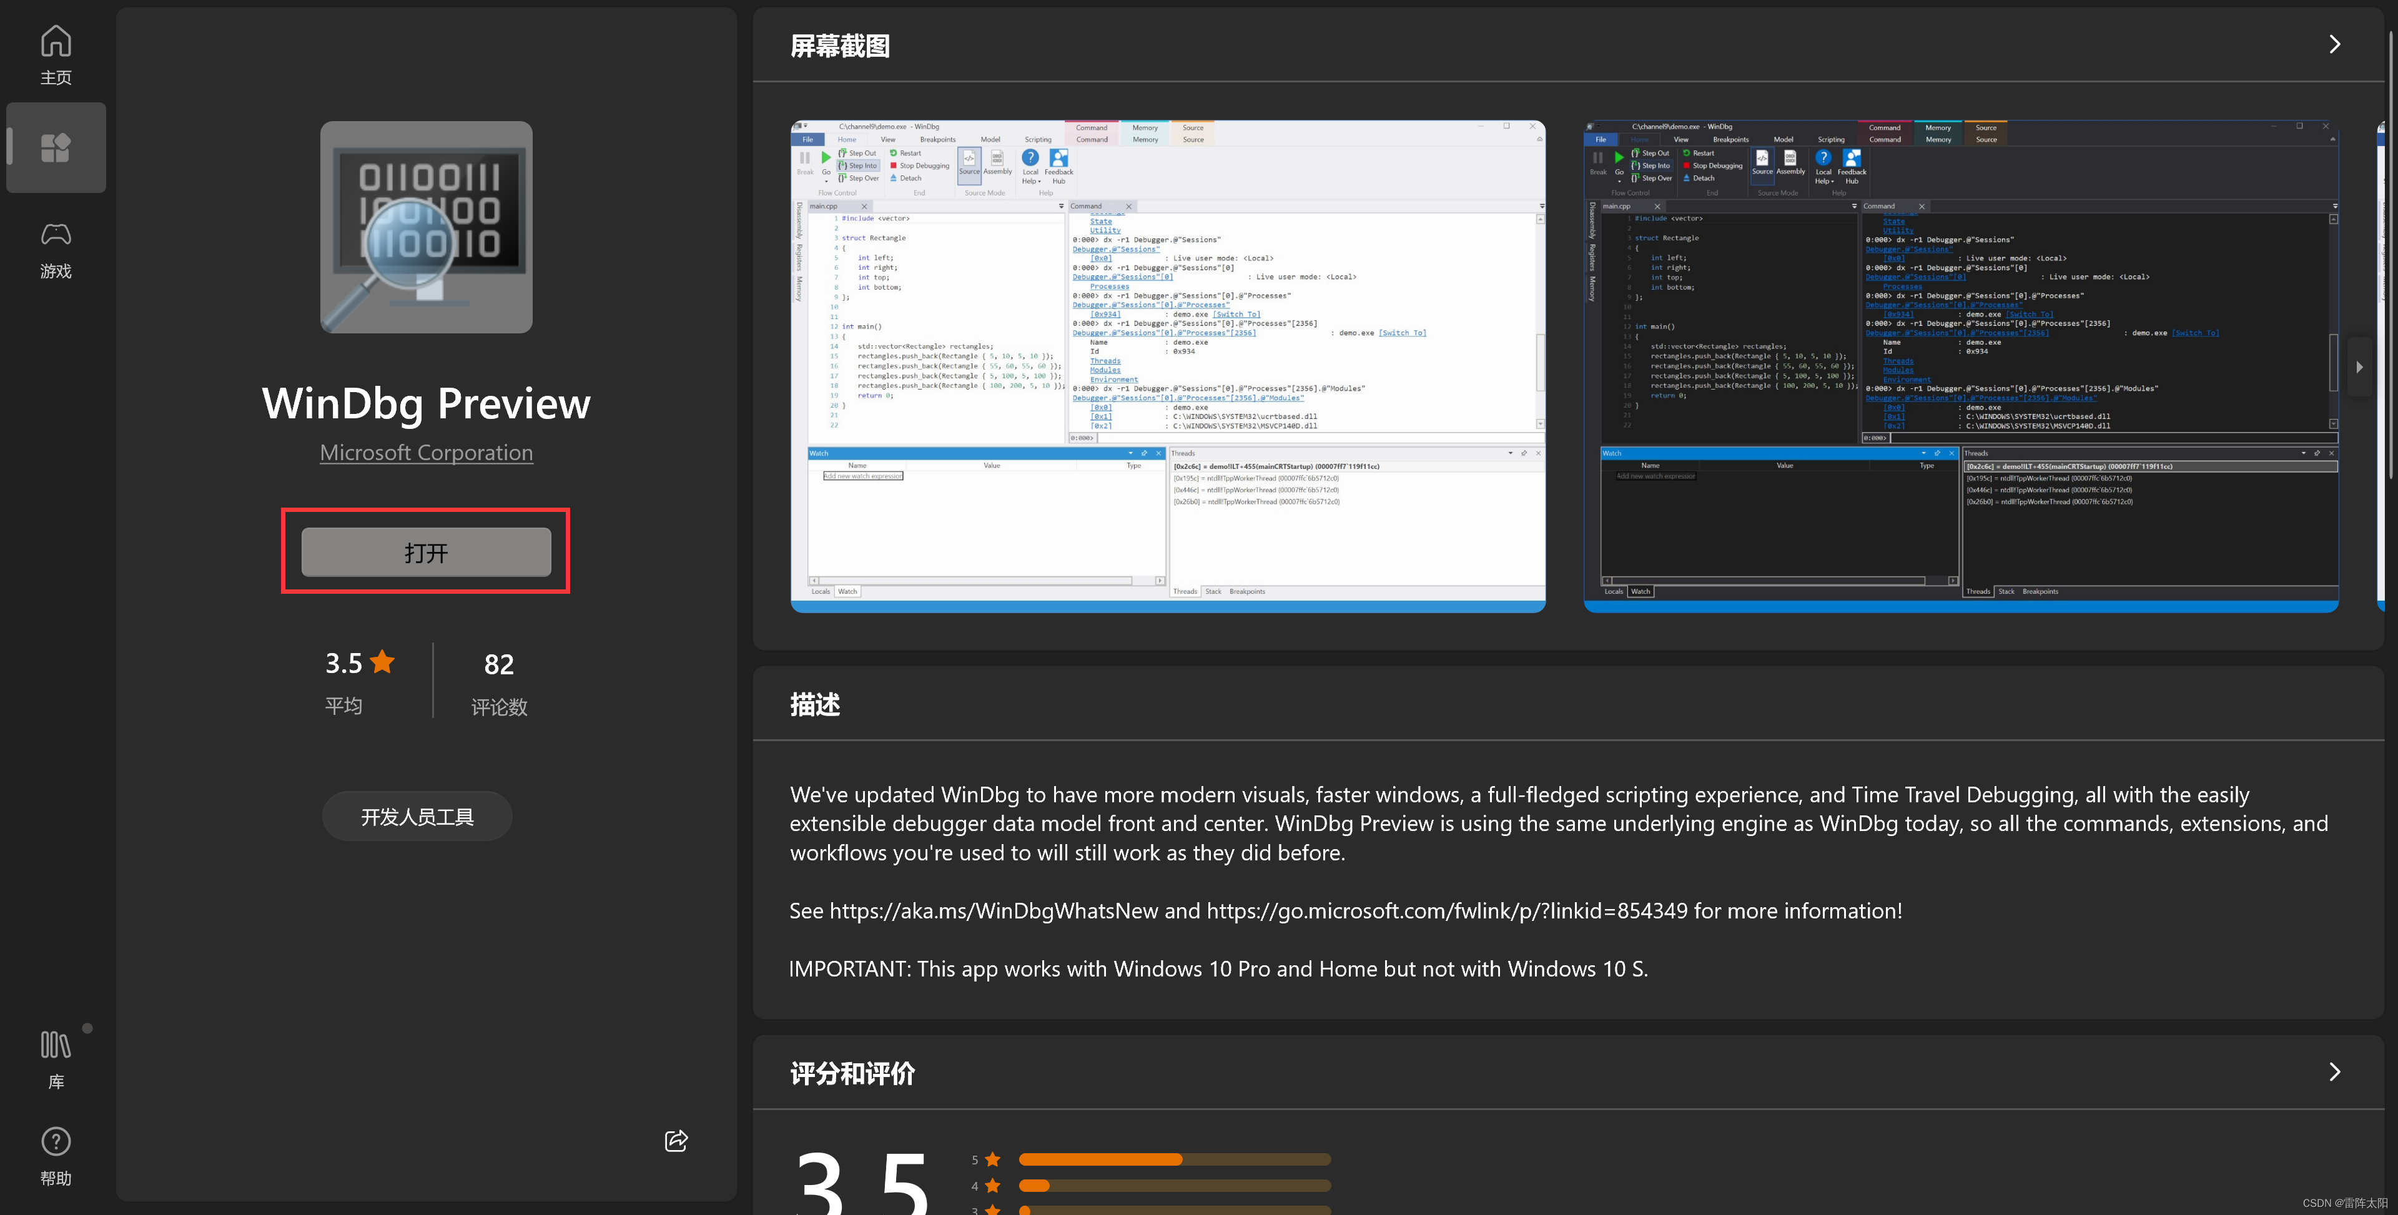Open the Help (帮助) page
This screenshot has width=2398, height=1215.
point(56,1156)
